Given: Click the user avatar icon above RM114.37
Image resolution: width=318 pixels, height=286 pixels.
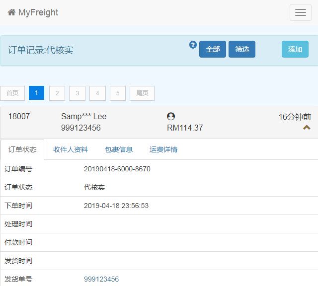Looking at the screenshot, I should tap(171, 116).
